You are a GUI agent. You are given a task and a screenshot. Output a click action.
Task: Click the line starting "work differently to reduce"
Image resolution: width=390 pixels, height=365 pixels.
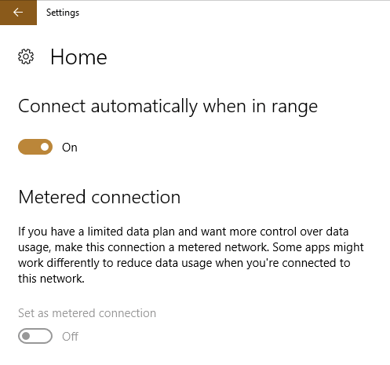point(184,263)
